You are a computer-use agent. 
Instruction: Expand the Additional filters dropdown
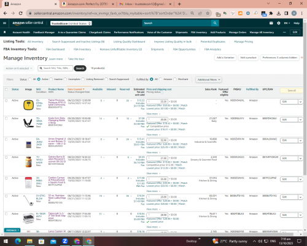click(209, 79)
